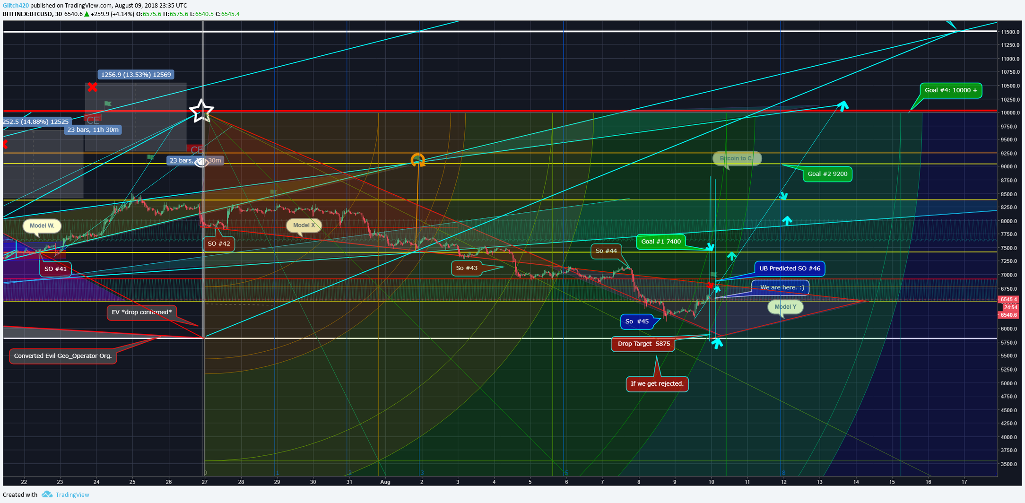Select the Goal #1 7400 callout

[x=661, y=242]
